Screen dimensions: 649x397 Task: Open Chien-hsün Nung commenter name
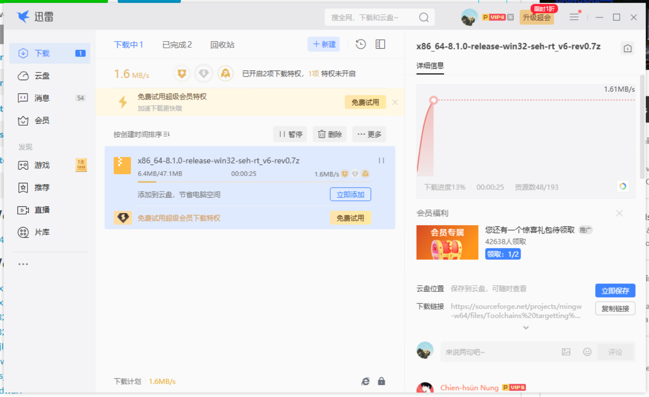469,388
